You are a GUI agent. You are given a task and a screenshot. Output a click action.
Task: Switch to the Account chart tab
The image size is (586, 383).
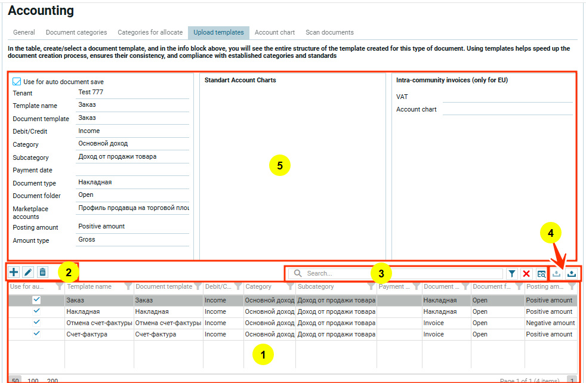pos(275,32)
